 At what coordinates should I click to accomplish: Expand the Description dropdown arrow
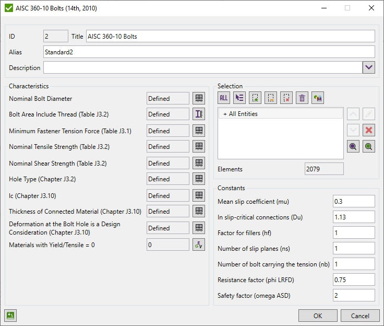point(369,68)
